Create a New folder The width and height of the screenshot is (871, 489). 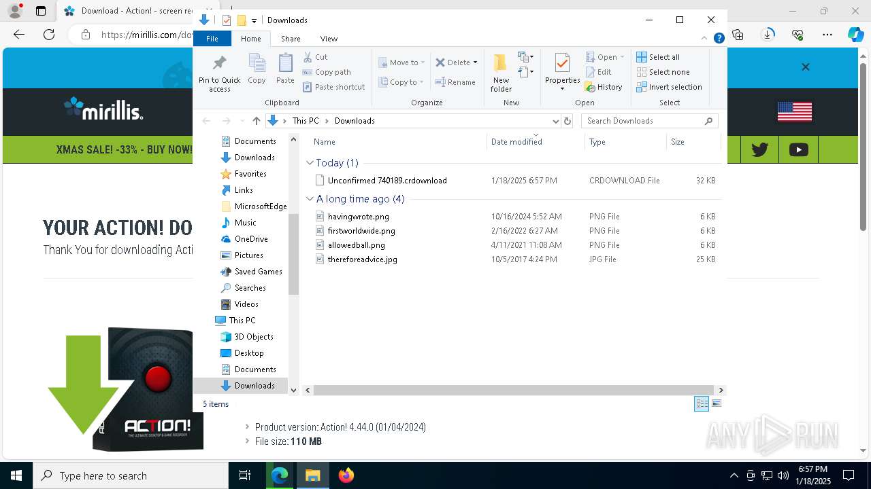tap(501, 73)
